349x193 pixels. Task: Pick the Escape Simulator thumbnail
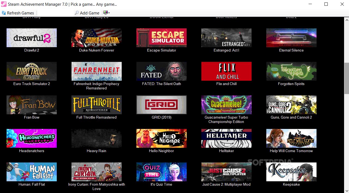click(162, 38)
